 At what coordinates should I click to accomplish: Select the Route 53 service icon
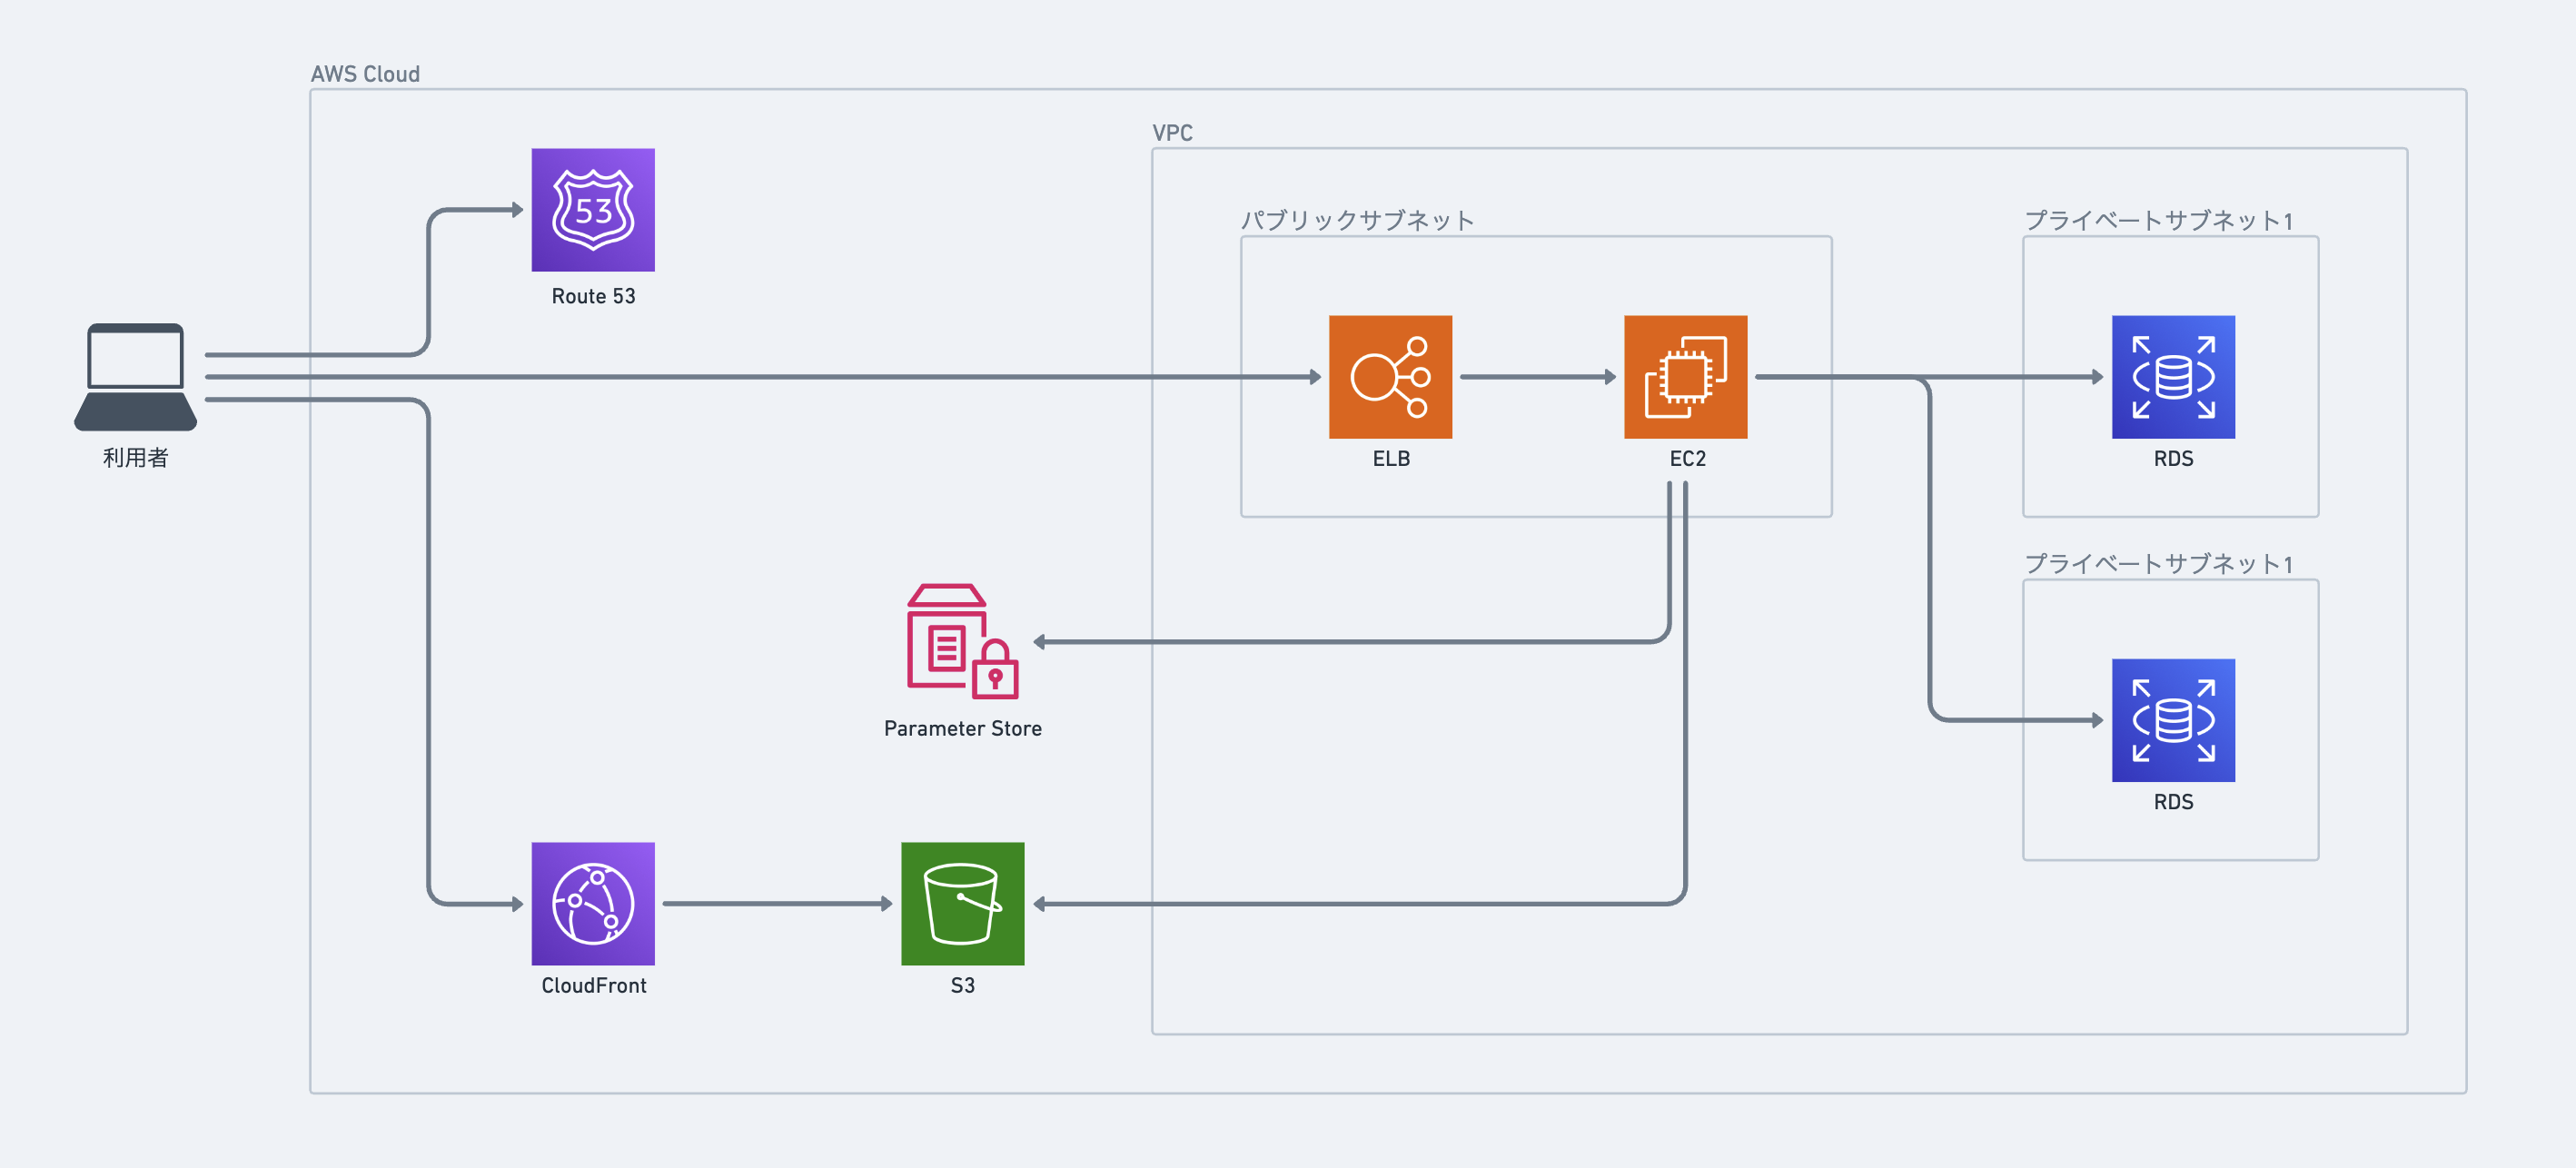point(593,210)
